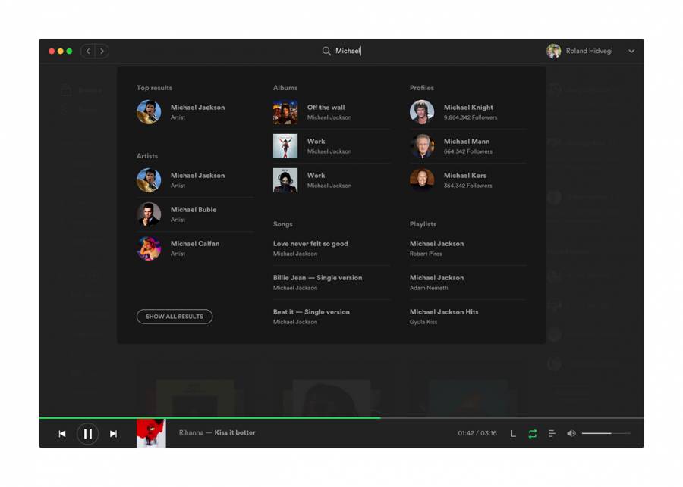
Task: Go back with the left arrow
Action: 88,52
